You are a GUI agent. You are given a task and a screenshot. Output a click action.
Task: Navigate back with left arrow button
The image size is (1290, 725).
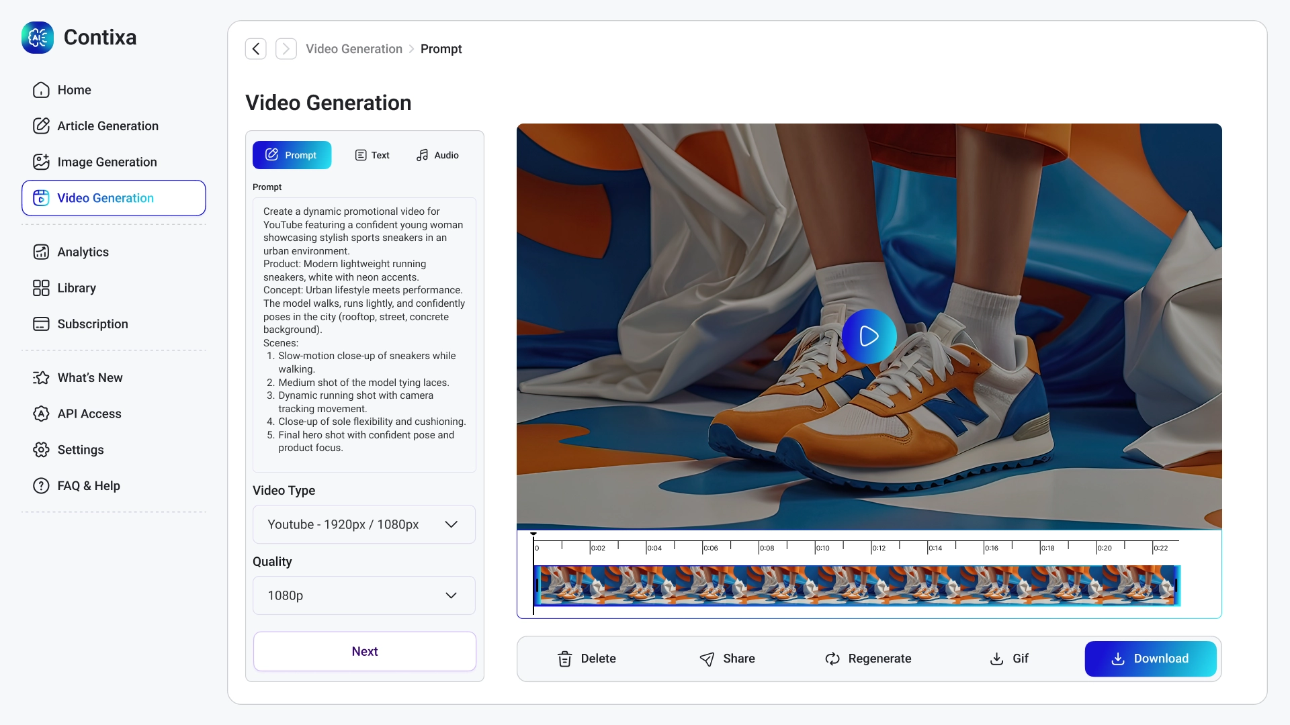pyautogui.click(x=256, y=49)
